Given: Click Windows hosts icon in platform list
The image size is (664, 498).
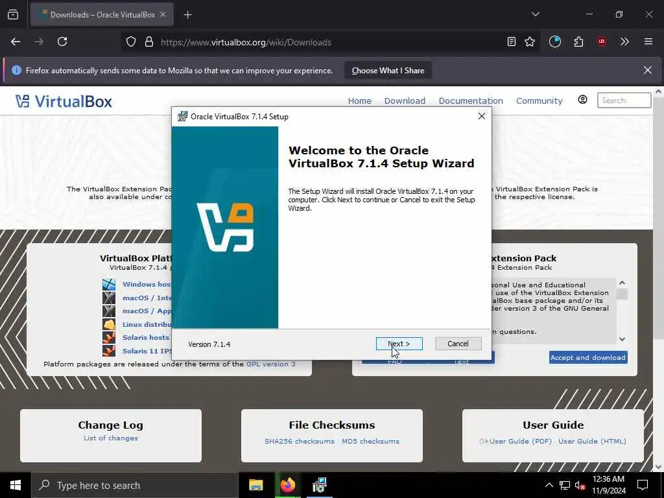Looking at the screenshot, I should 109,285.
